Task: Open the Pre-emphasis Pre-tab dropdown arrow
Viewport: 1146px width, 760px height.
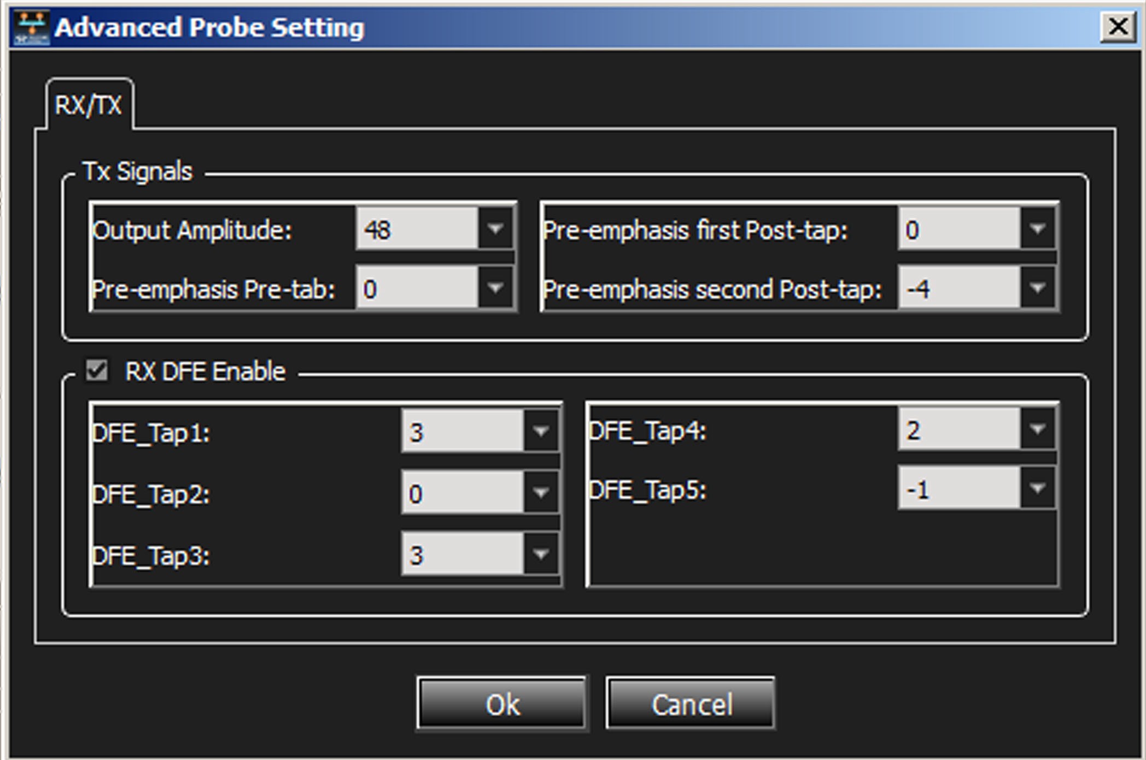Action: point(495,287)
